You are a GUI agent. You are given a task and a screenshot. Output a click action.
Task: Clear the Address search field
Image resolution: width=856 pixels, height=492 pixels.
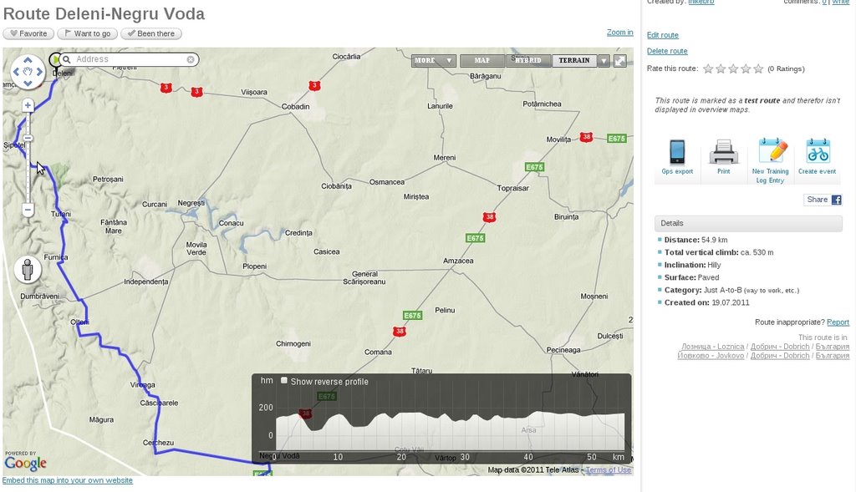[x=190, y=59]
